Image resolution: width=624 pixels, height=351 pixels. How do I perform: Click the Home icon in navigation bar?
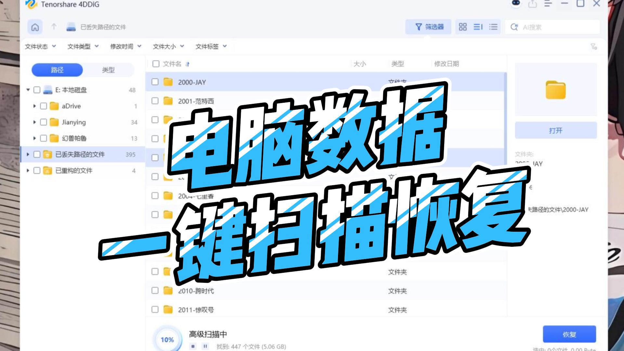click(x=35, y=27)
